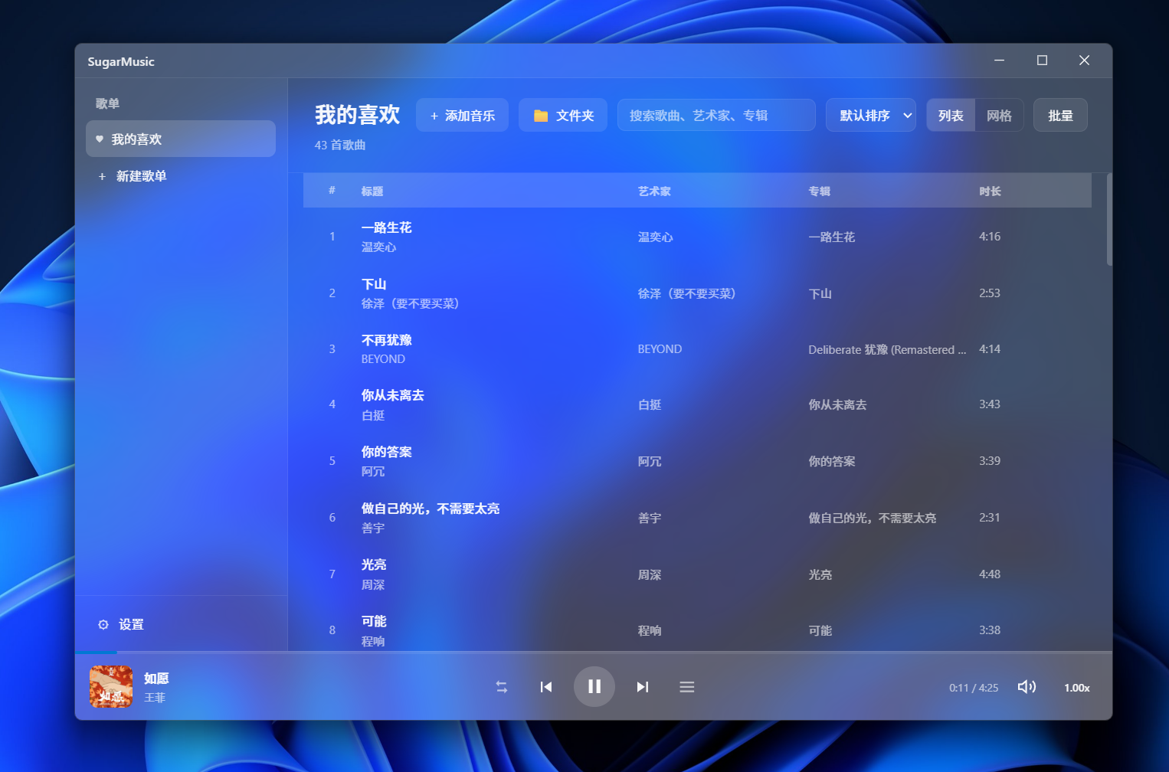Click duration 2:53 of 下山
Viewport: 1169px width, 772px height.
(x=990, y=293)
